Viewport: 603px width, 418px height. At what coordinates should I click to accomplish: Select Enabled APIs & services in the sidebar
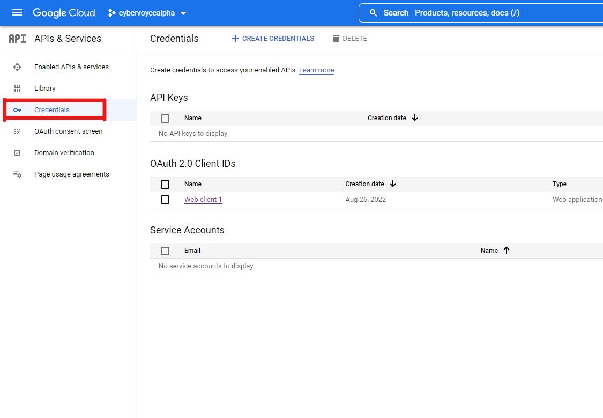click(x=71, y=67)
